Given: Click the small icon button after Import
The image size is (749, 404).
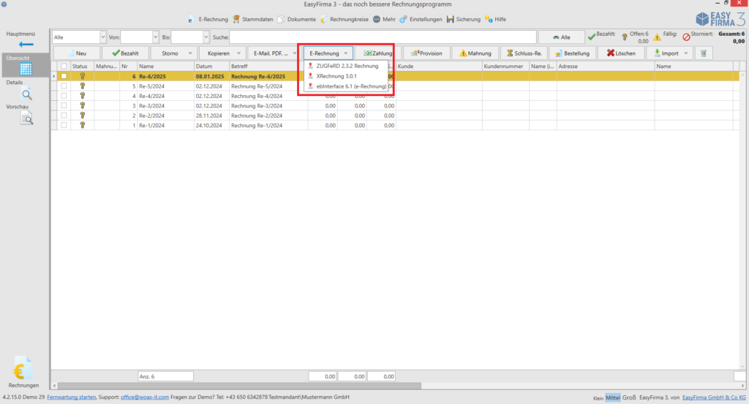Looking at the screenshot, I should 703,53.
